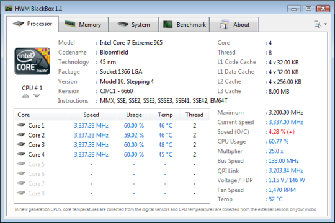Click the Core 2 chip icon
The height and width of the screenshot is (223, 335).
(x=21, y=134)
